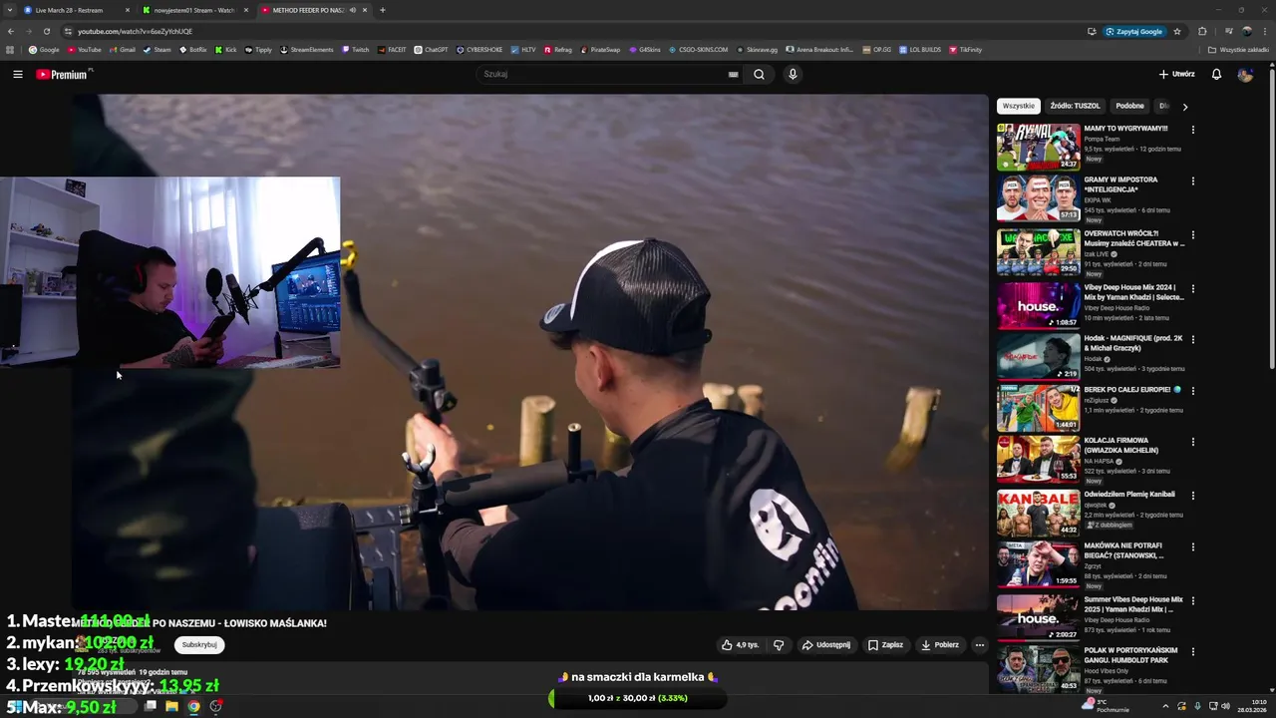
Task: Bookmark this page with the star
Action: click(1177, 31)
